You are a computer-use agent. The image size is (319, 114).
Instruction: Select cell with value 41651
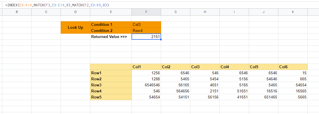[234, 97]
